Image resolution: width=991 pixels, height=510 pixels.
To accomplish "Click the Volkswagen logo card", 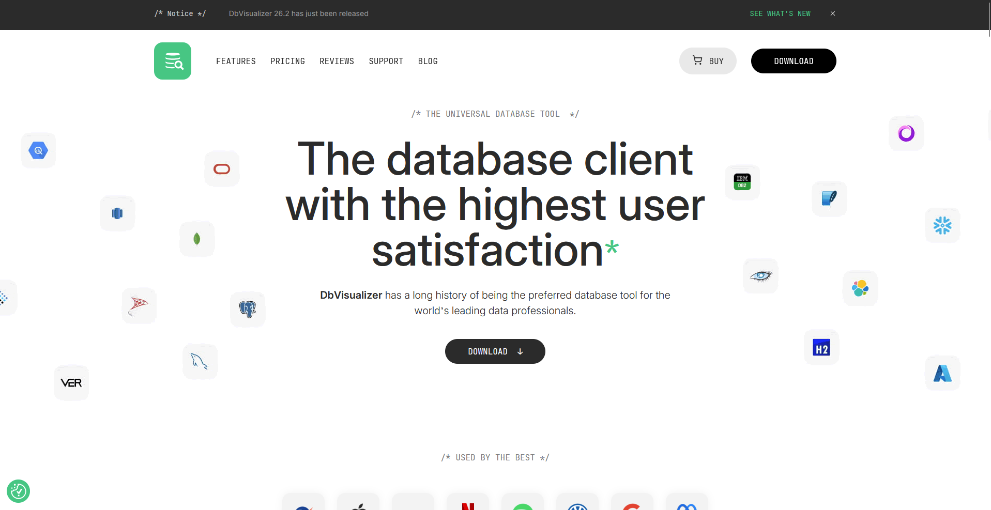I will click(577, 502).
